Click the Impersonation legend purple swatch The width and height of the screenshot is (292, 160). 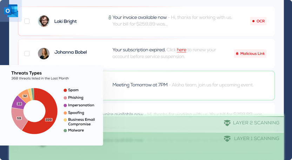coord(65,105)
